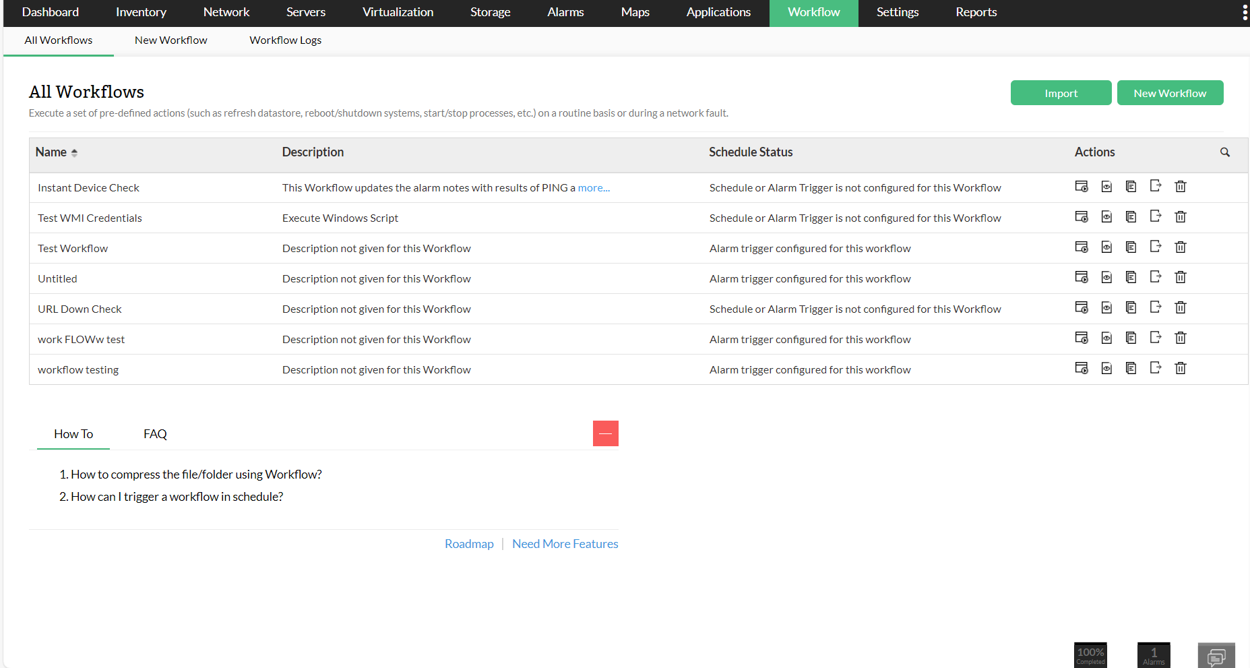This screenshot has height=668, width=1250.
Task: Export the URL Down Check workflow
Action: tap(1156, 307)
